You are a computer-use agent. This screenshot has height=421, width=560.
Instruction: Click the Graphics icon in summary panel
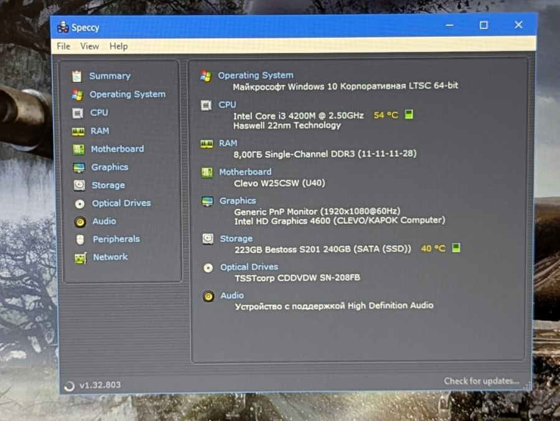click(x=207, y=201)
